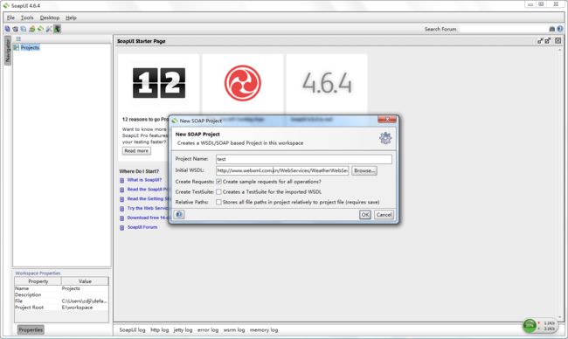
Task: Click the vertical Navigator tab
Action: tap(8, 51)
